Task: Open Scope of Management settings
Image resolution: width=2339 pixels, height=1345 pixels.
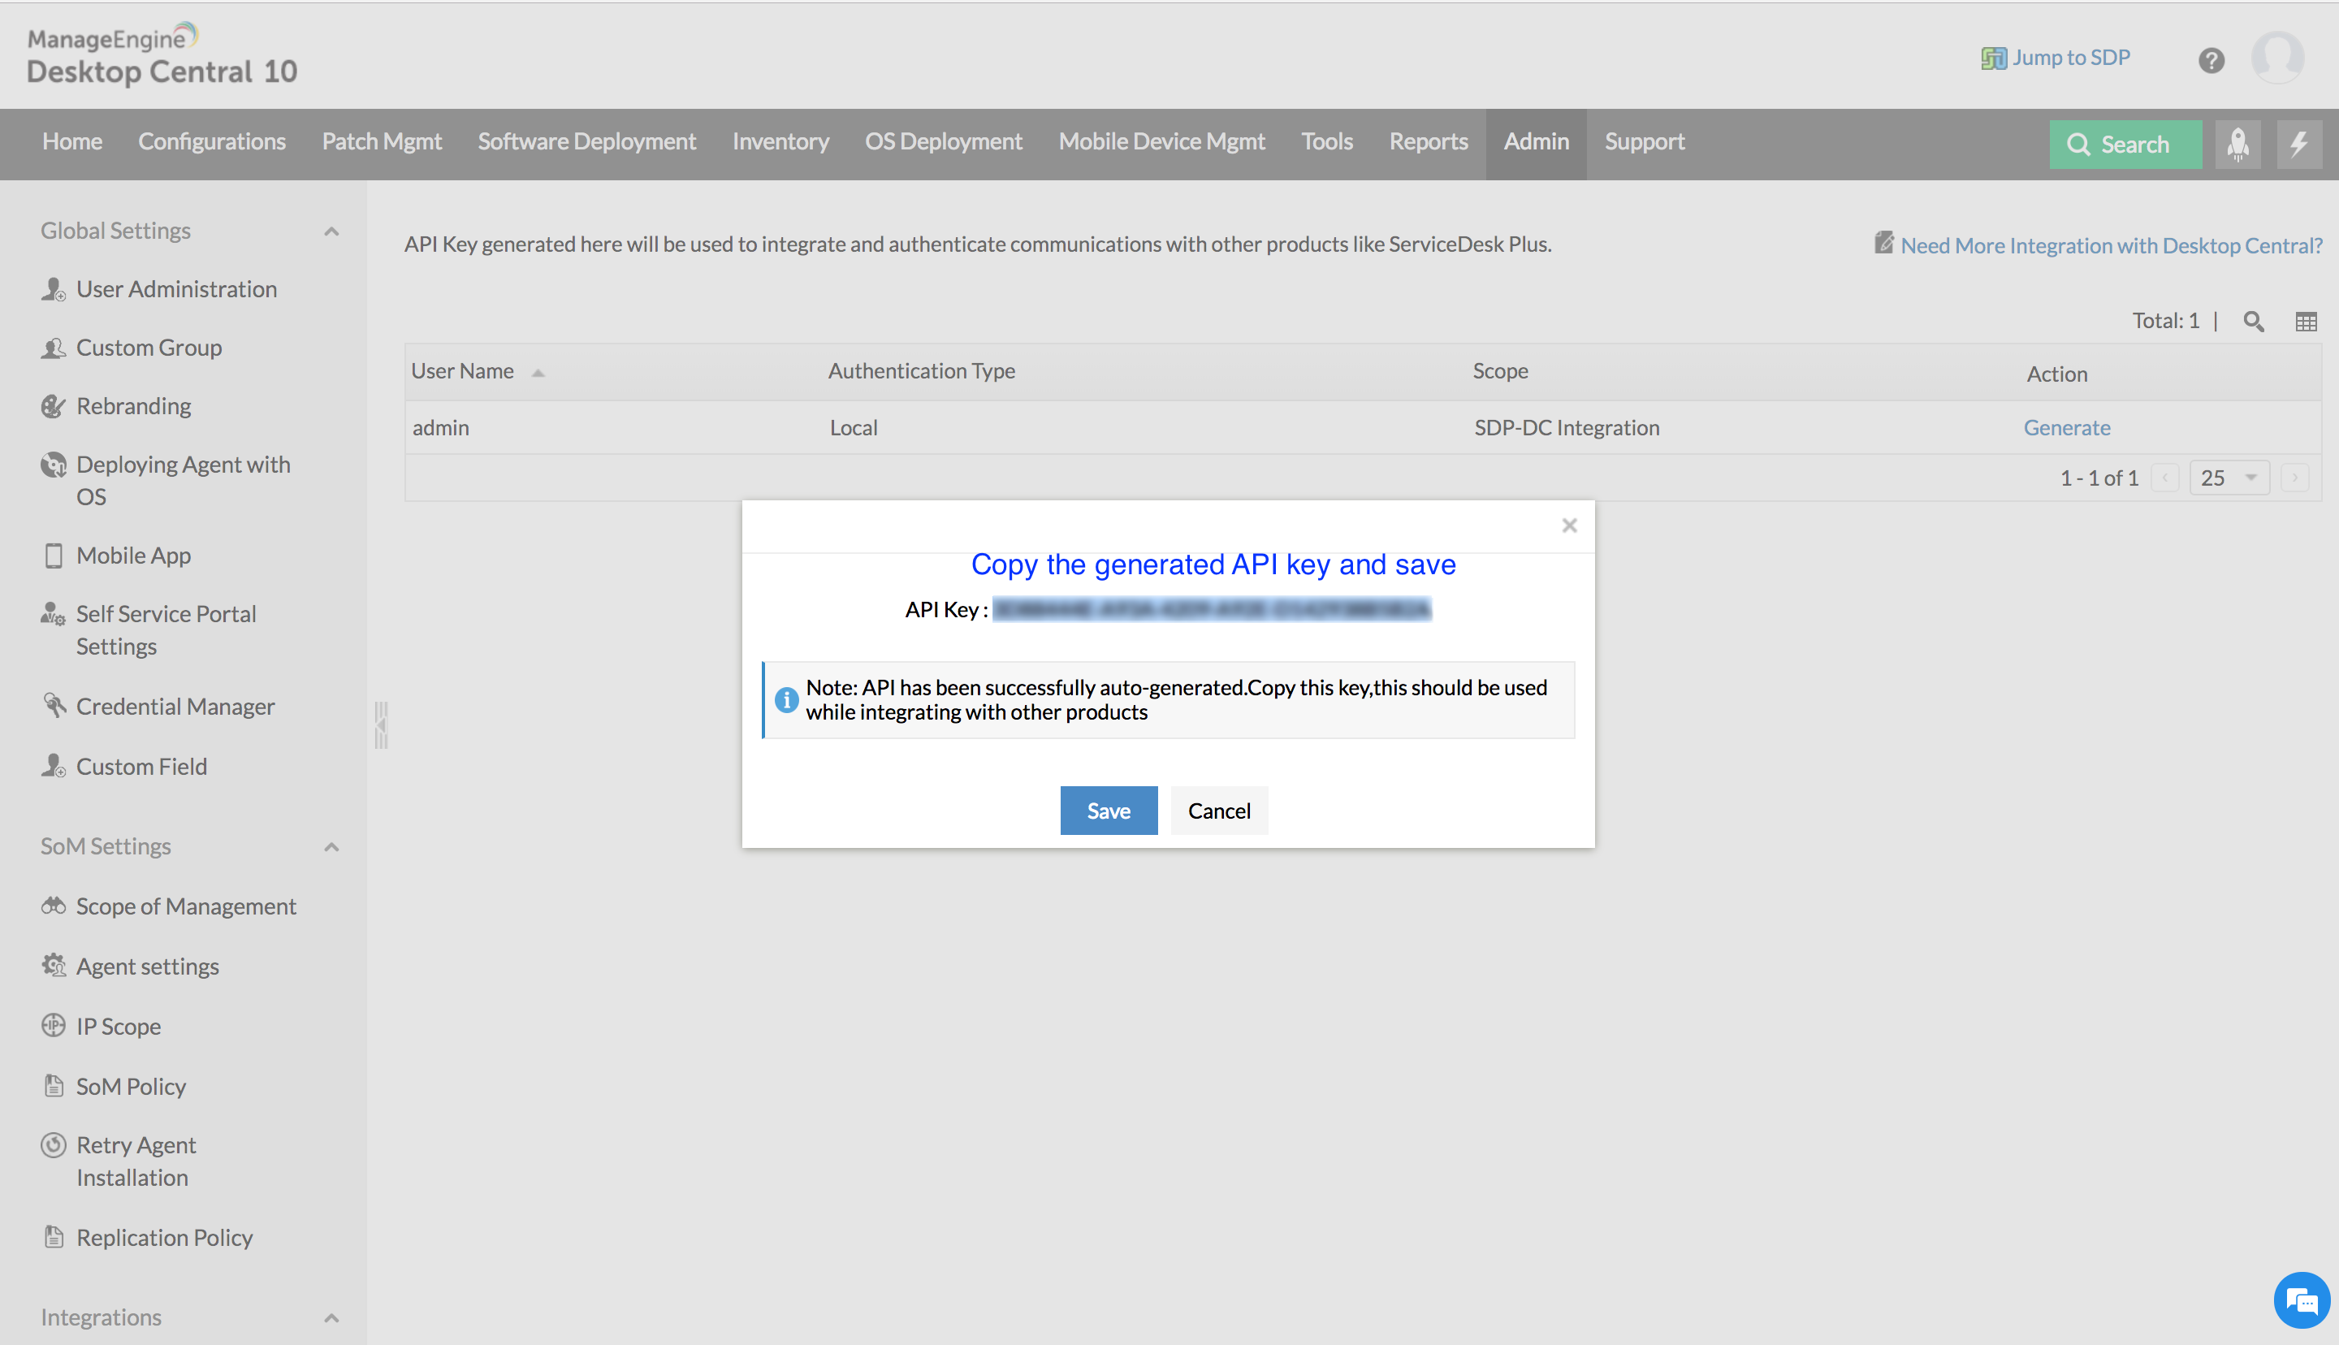Action: [x=186, y=906]
